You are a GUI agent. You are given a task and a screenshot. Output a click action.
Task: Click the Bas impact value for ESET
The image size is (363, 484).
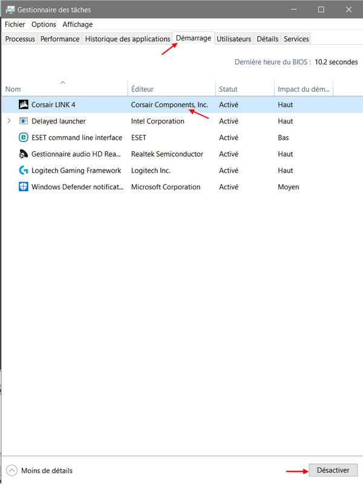[x=283, y=137]
